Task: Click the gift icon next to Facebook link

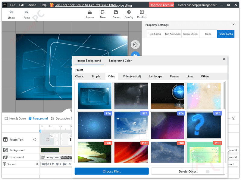Action: [x=52, y=5]
